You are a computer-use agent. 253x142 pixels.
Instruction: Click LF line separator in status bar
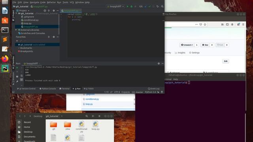[111, 92]
